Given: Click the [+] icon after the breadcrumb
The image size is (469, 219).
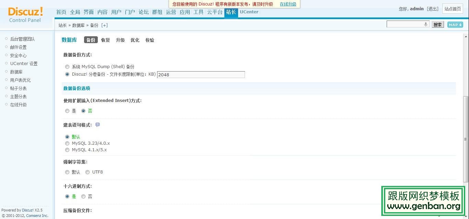Looking at the screenshot, I should [x=104, y=25].
